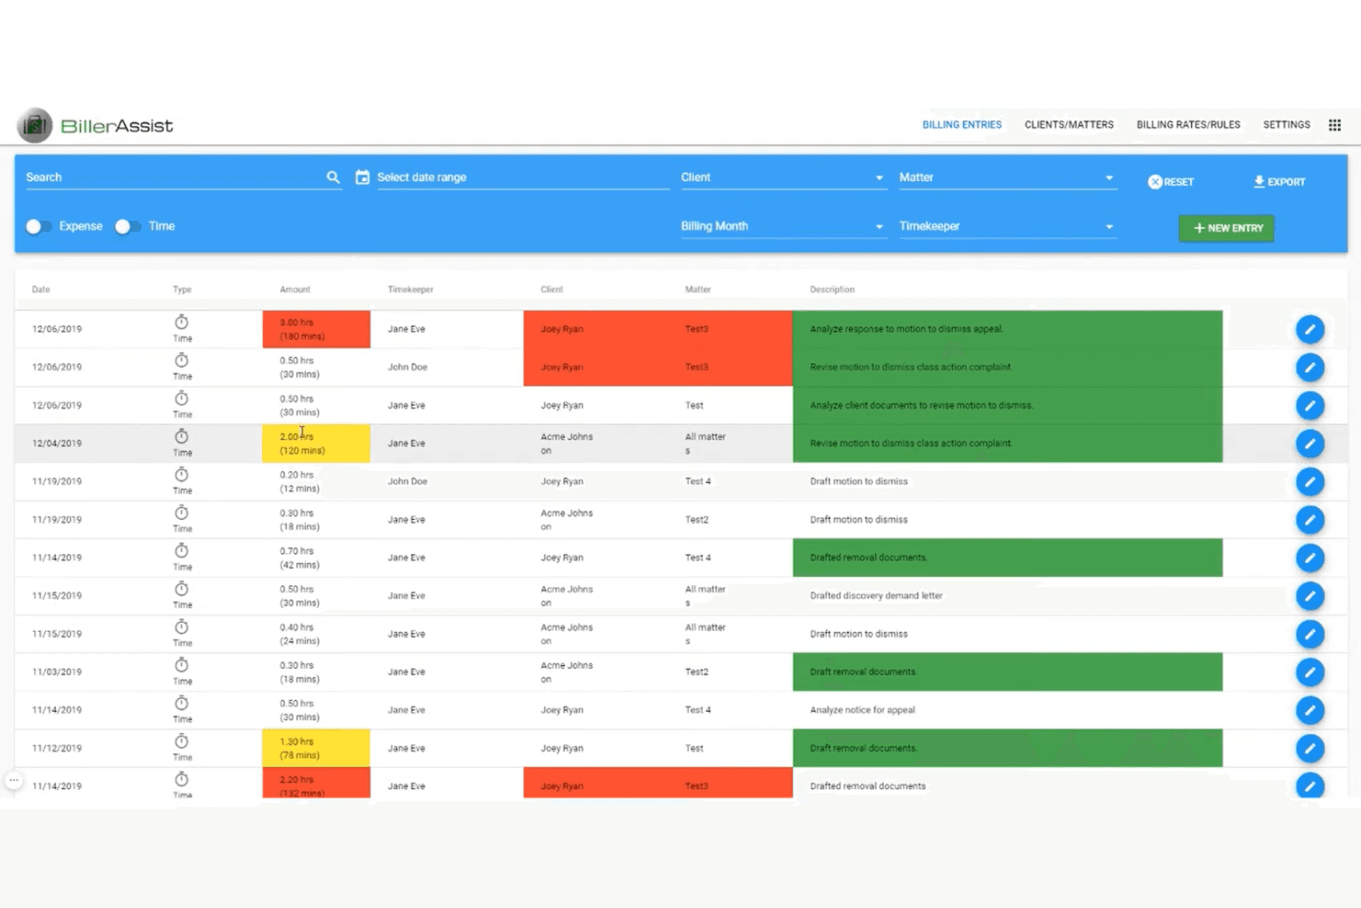
Task: Edit the 'Drafted removal documents.' 0.70 hrs entry
Action: pyautogui.click(x=1310, y=558)
